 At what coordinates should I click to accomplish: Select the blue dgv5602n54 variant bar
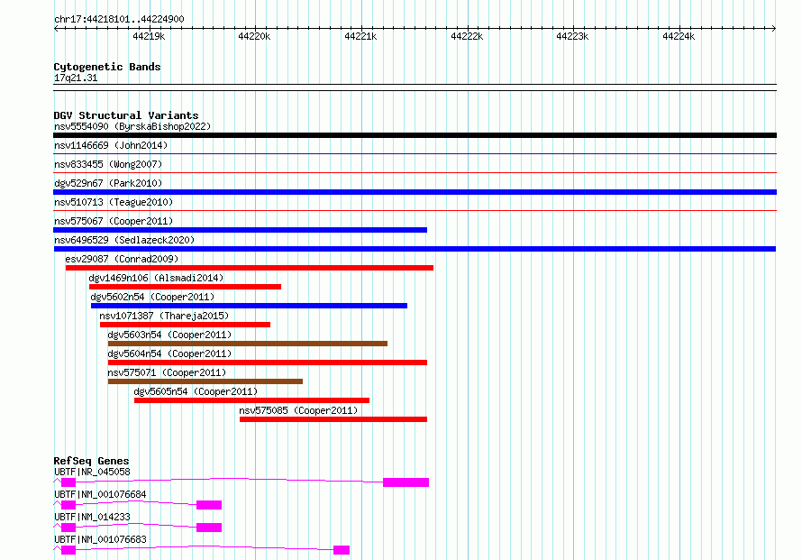coord(249,306)
